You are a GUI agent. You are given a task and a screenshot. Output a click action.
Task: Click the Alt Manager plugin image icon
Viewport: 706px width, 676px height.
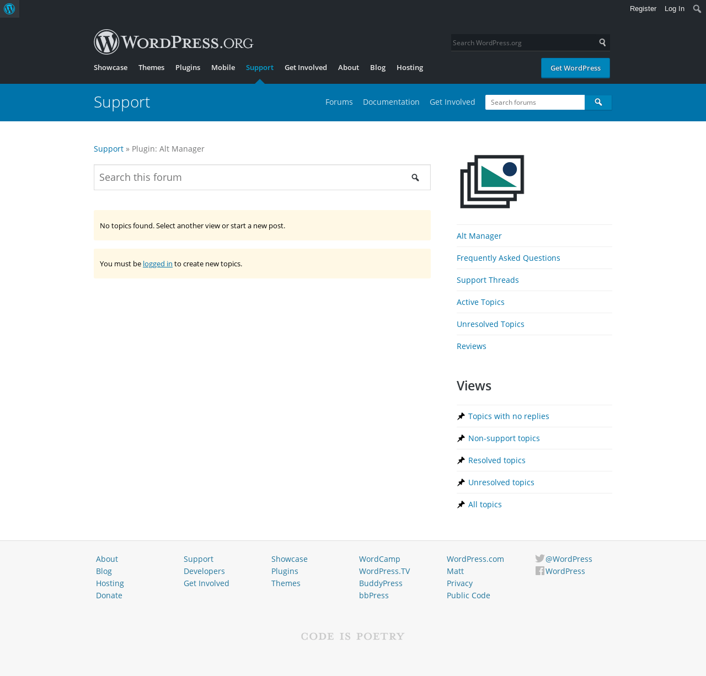pos(492,181)
